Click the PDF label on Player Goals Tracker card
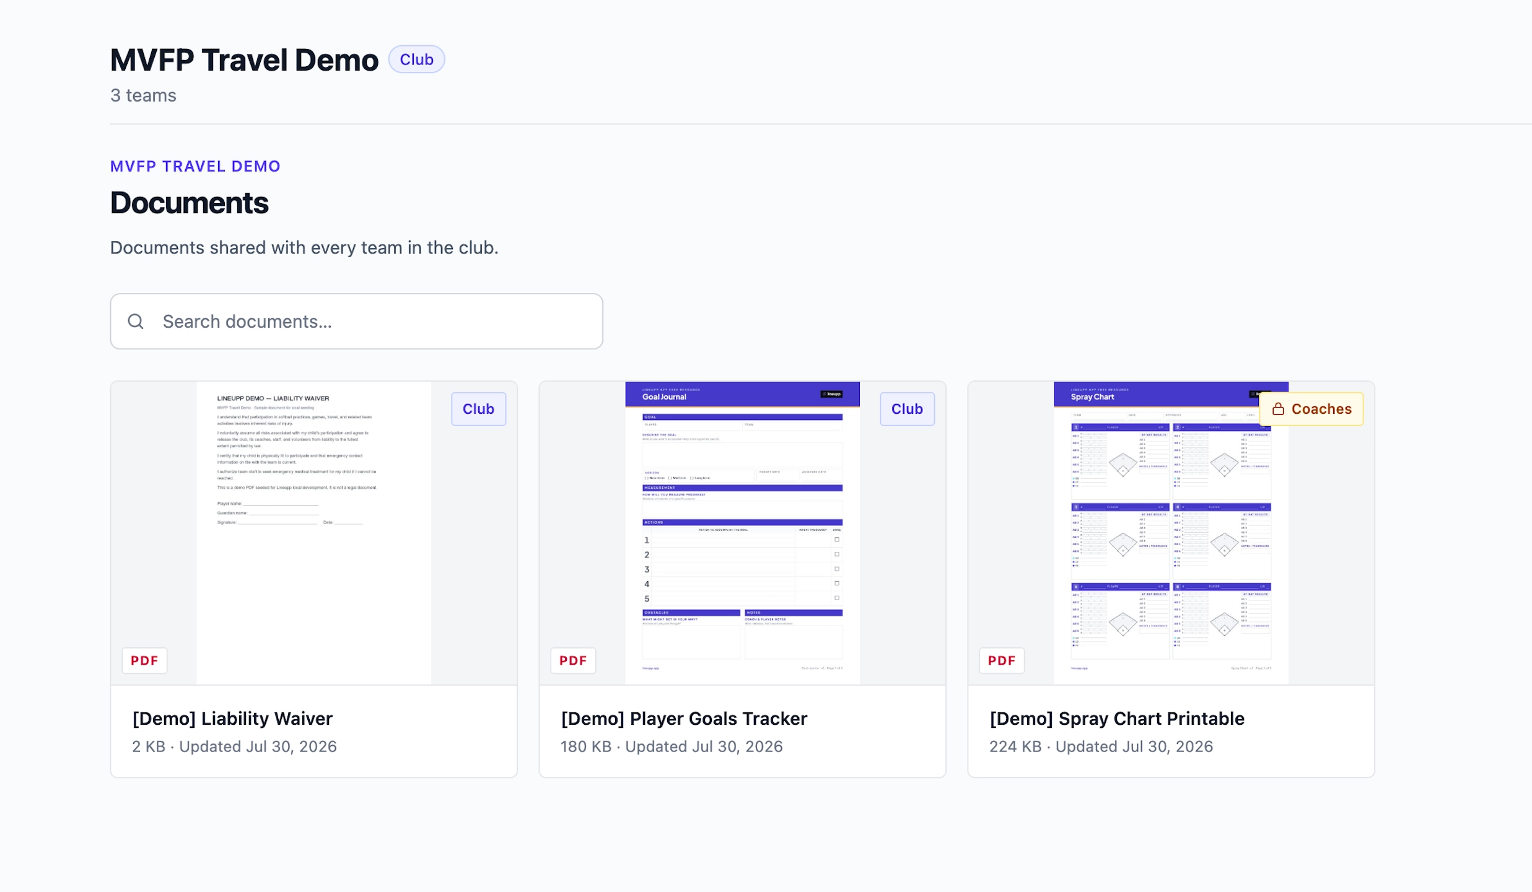Screen dimensions: 1532x892 [573, 660]
